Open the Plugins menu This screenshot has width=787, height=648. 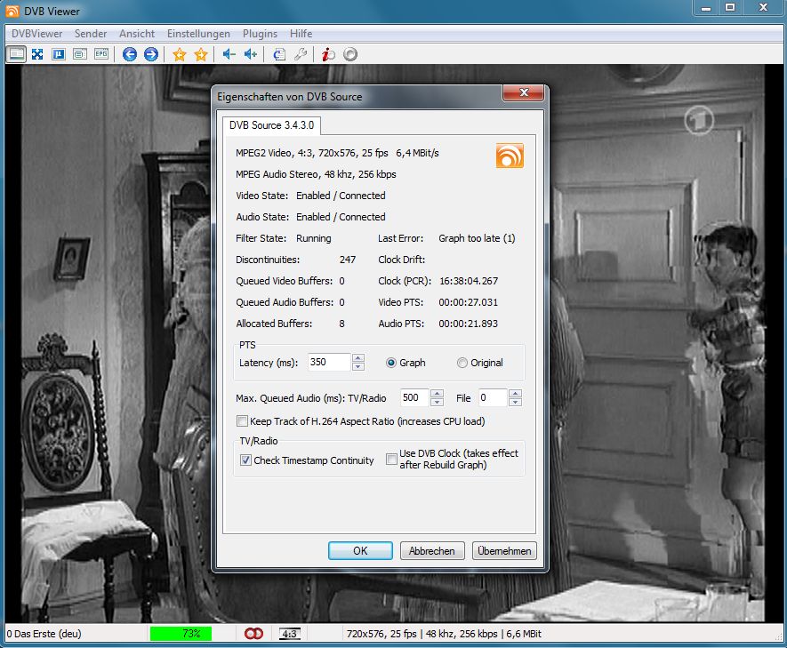260,34
